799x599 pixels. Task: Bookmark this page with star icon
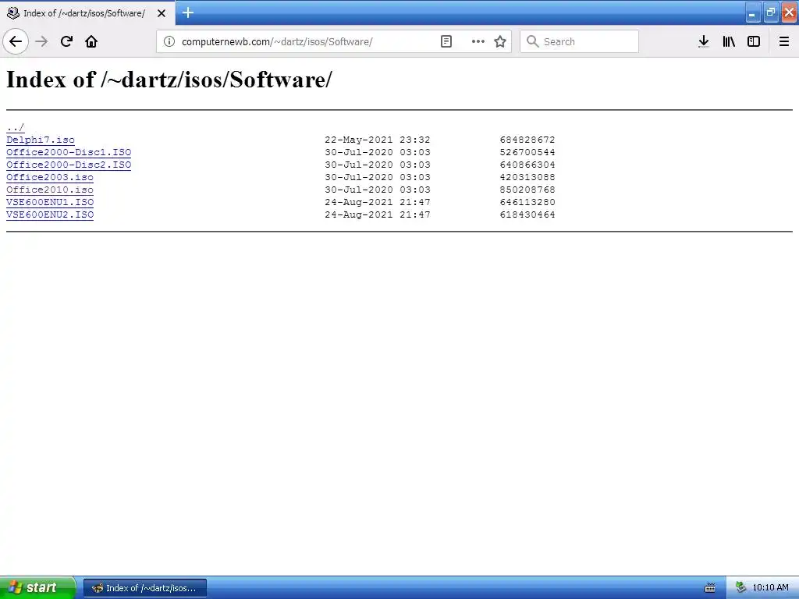pyautogui.click(x=500, y=41)
